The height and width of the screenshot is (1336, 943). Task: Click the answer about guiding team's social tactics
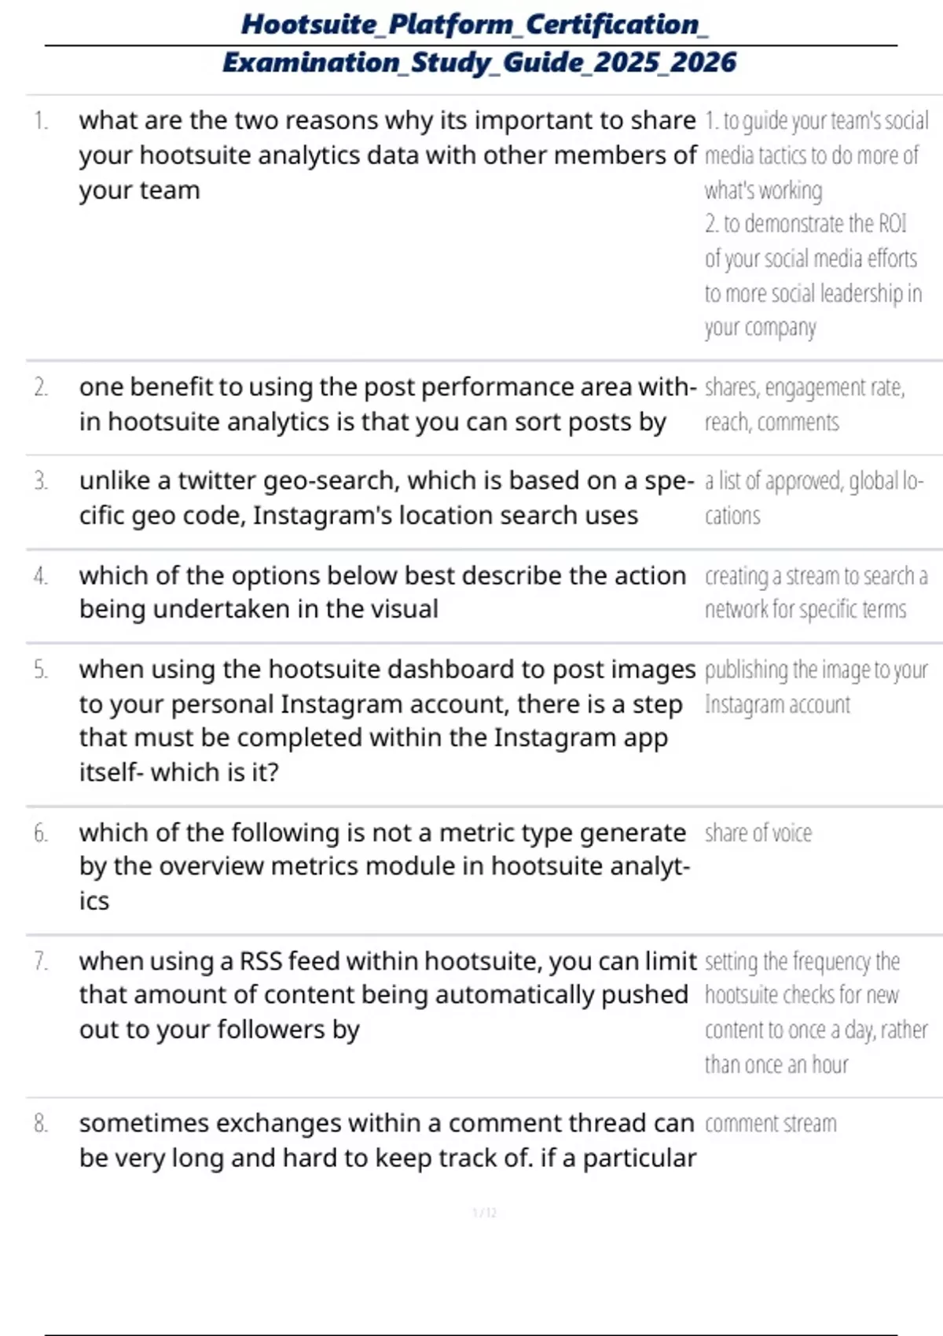[x=816, y=155]
